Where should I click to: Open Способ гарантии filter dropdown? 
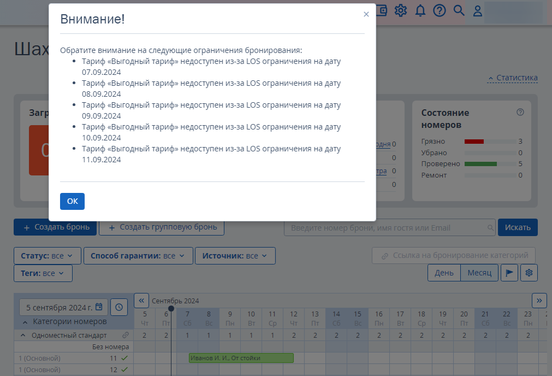138,256
